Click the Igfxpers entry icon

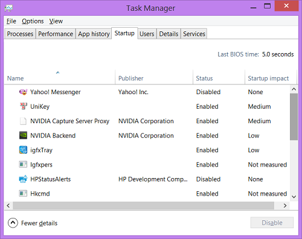(x=23, y=164)
